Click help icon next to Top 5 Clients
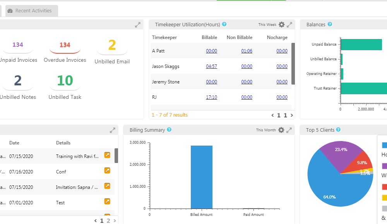 coord(338,130)
